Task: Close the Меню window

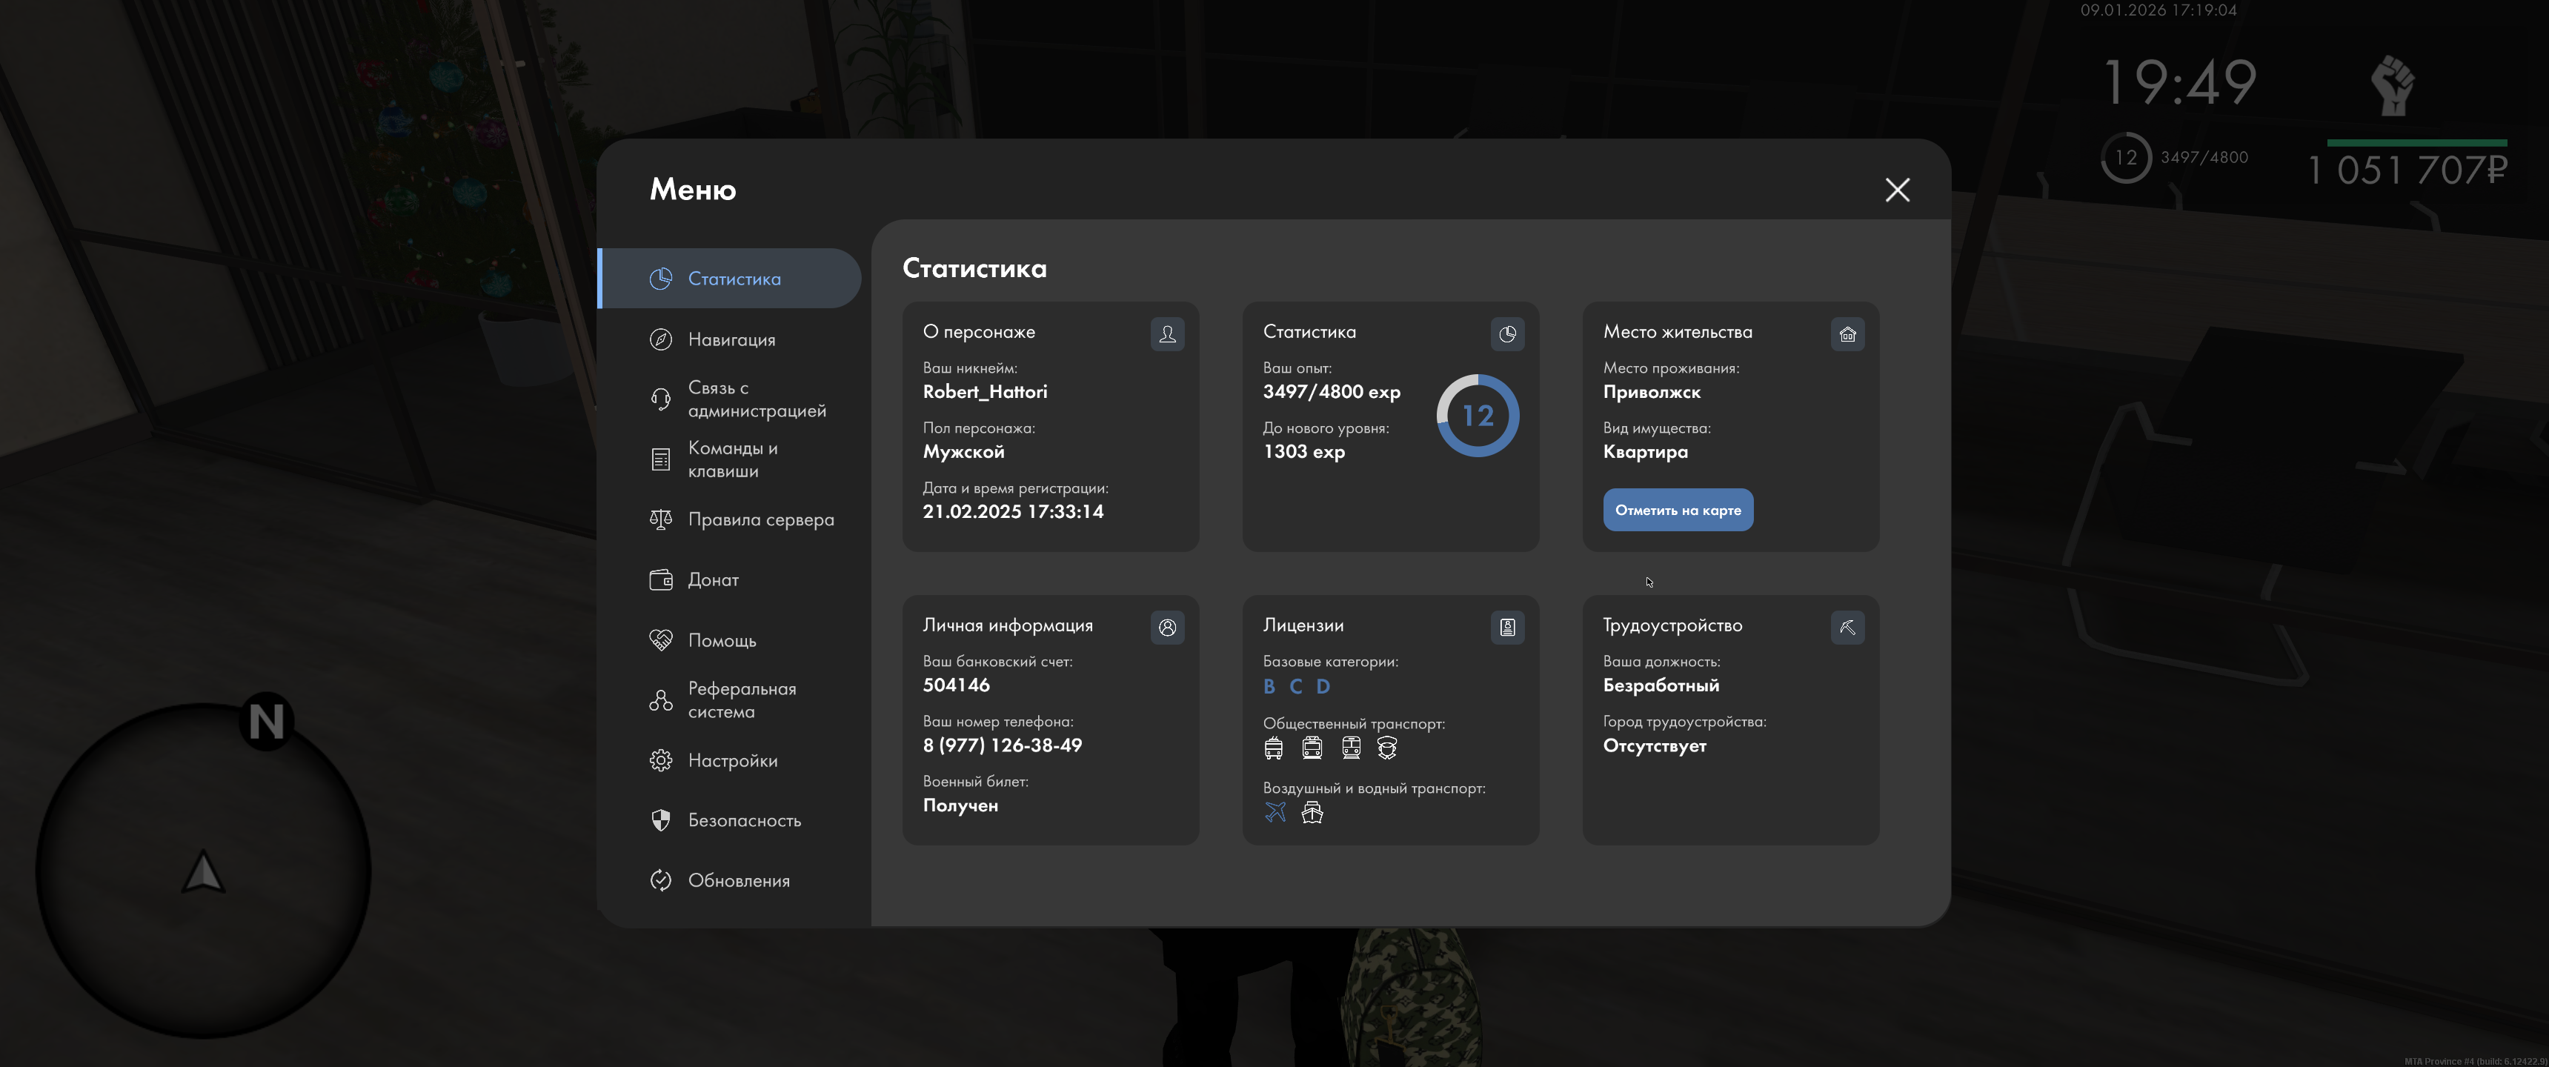Action: click(1896, 190)
